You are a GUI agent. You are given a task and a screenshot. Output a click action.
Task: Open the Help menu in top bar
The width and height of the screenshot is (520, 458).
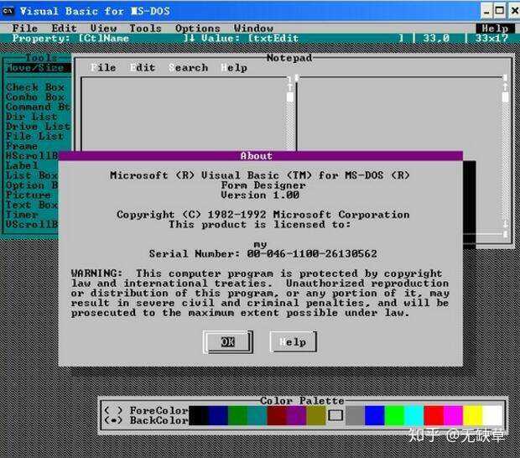click(x=495, y=29)
